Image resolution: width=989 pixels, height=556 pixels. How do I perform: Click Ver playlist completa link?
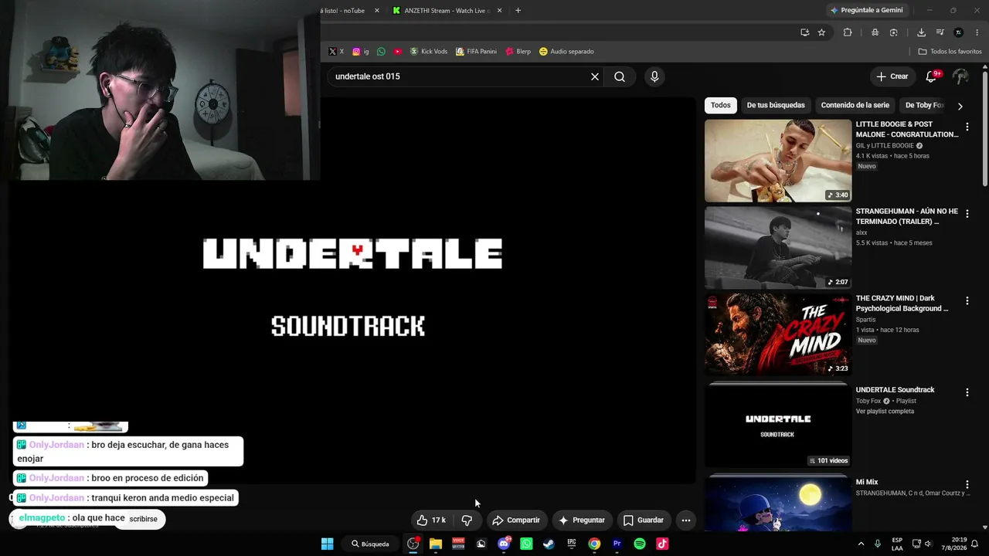tap(885, 411)
